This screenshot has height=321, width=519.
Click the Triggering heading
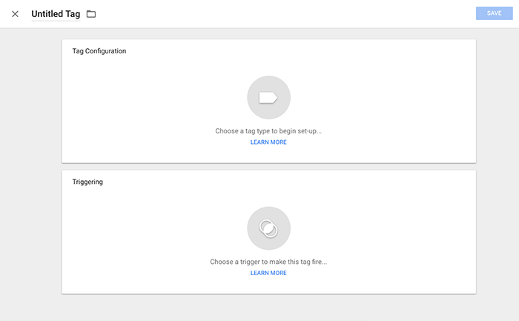[x=87, y=182]
